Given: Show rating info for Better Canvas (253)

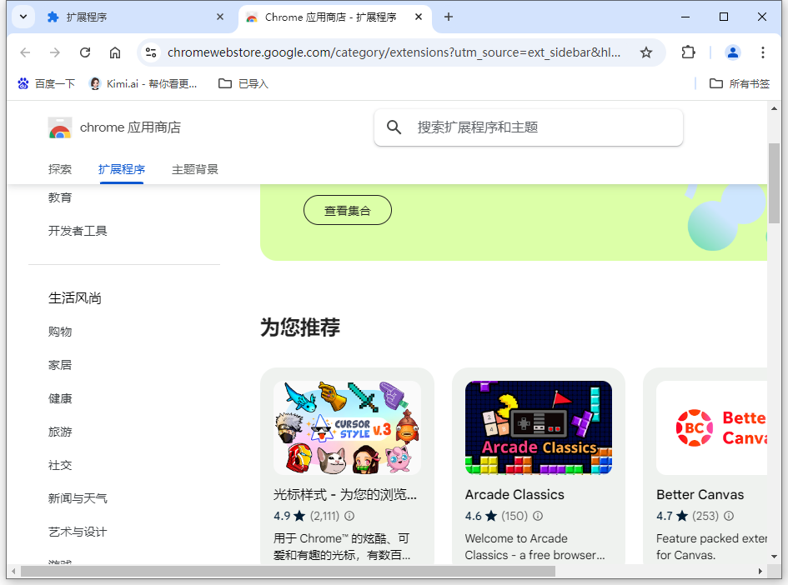Looking at the screenshot, I should (729, 516).
